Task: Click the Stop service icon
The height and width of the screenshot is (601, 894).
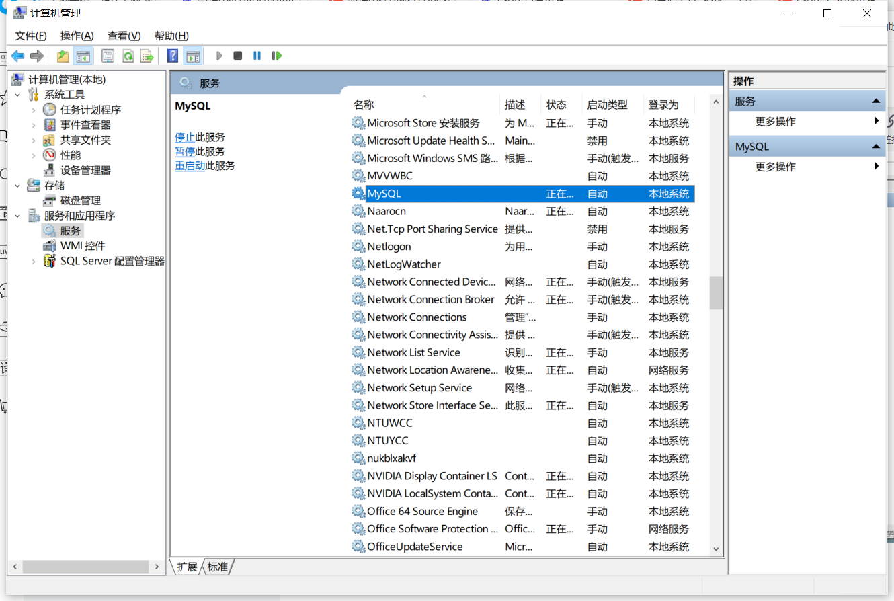Action: point(237,55)
